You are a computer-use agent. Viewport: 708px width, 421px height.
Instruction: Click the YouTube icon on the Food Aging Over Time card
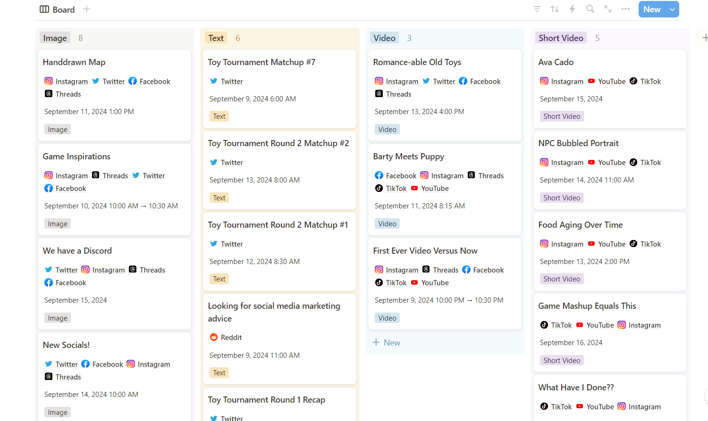point(591,244)
